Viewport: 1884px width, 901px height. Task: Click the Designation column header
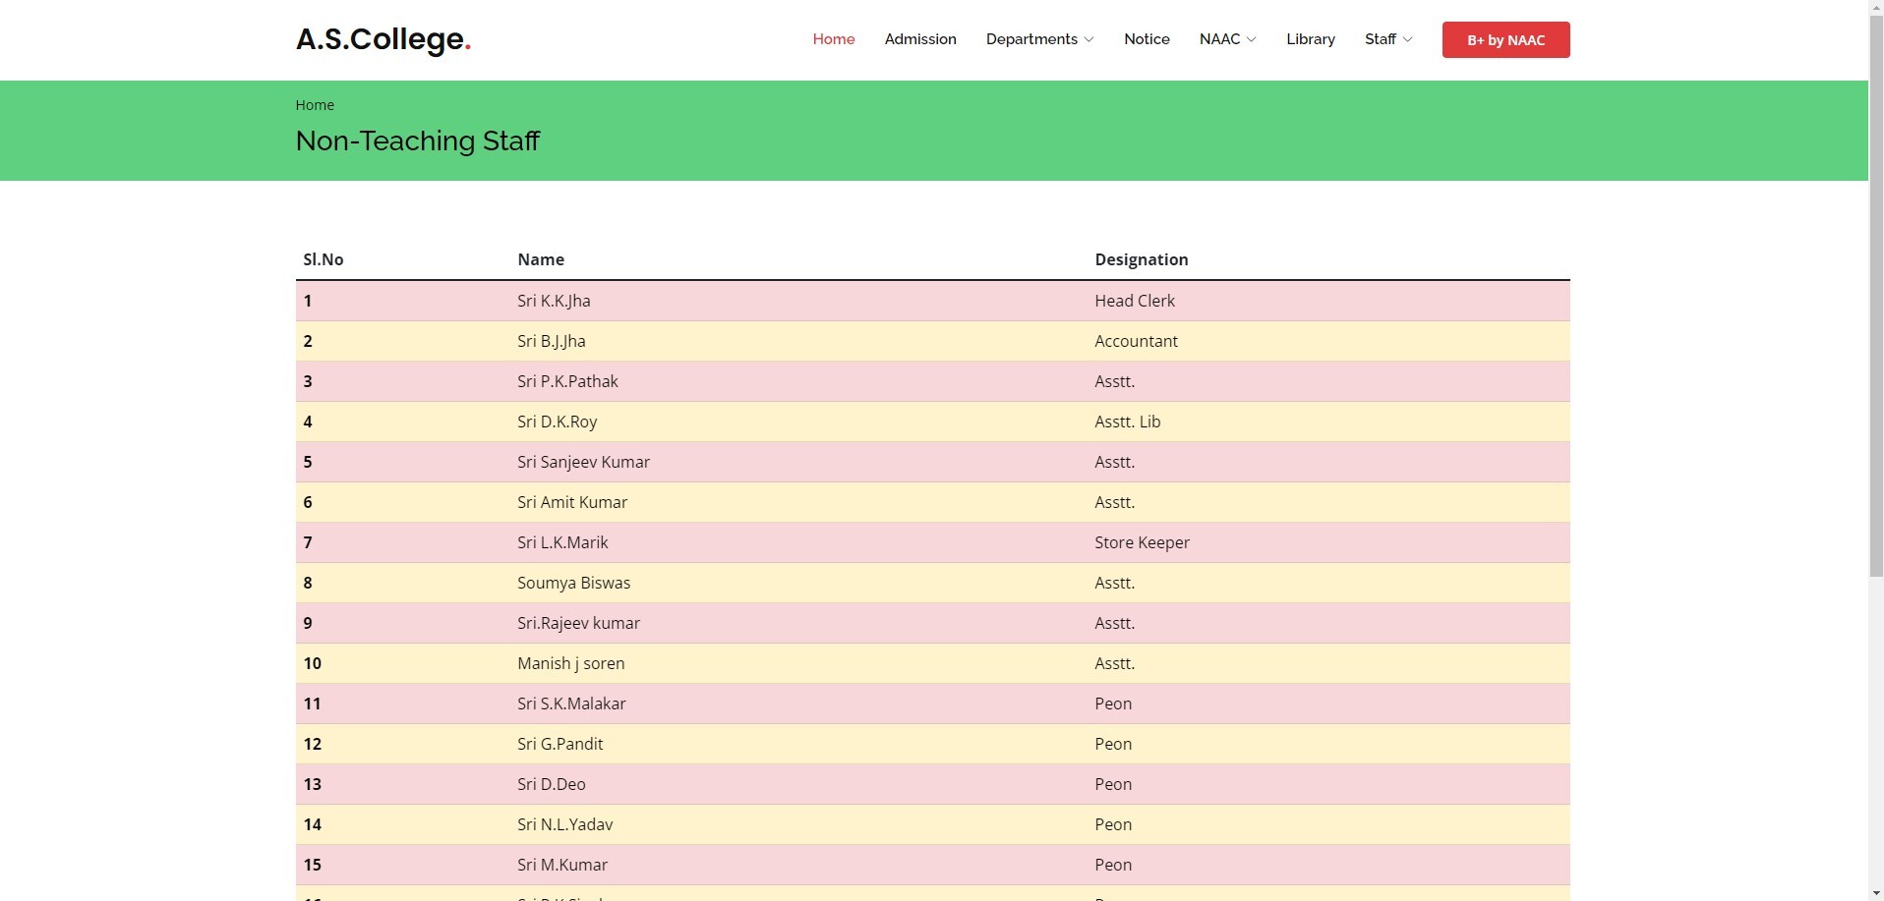(1141, 259)
